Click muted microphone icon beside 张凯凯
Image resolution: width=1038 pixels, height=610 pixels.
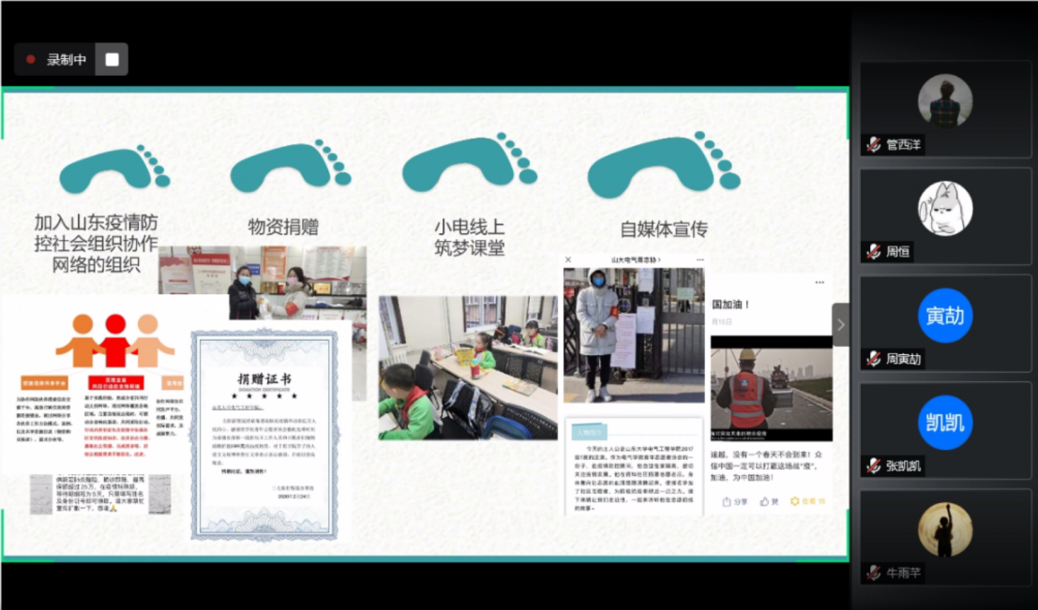(x=873, y=466)
